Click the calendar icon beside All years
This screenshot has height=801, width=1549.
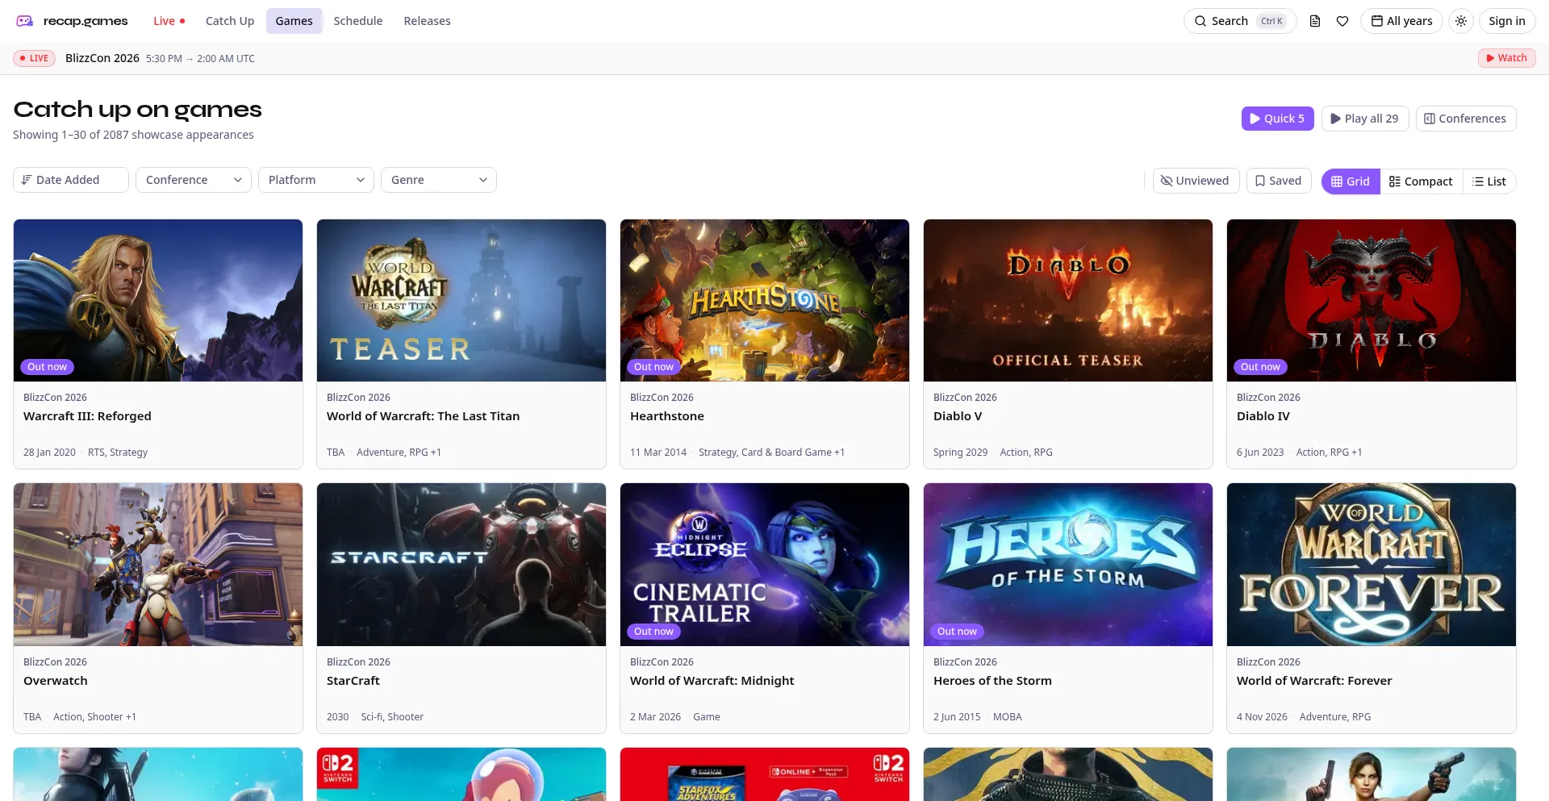pyautogui.click(x=1377, y=21)
